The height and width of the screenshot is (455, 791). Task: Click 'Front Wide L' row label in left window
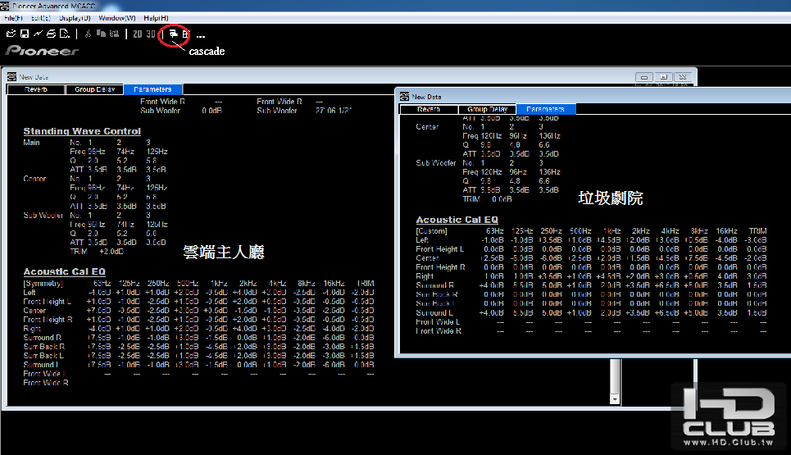44,374
